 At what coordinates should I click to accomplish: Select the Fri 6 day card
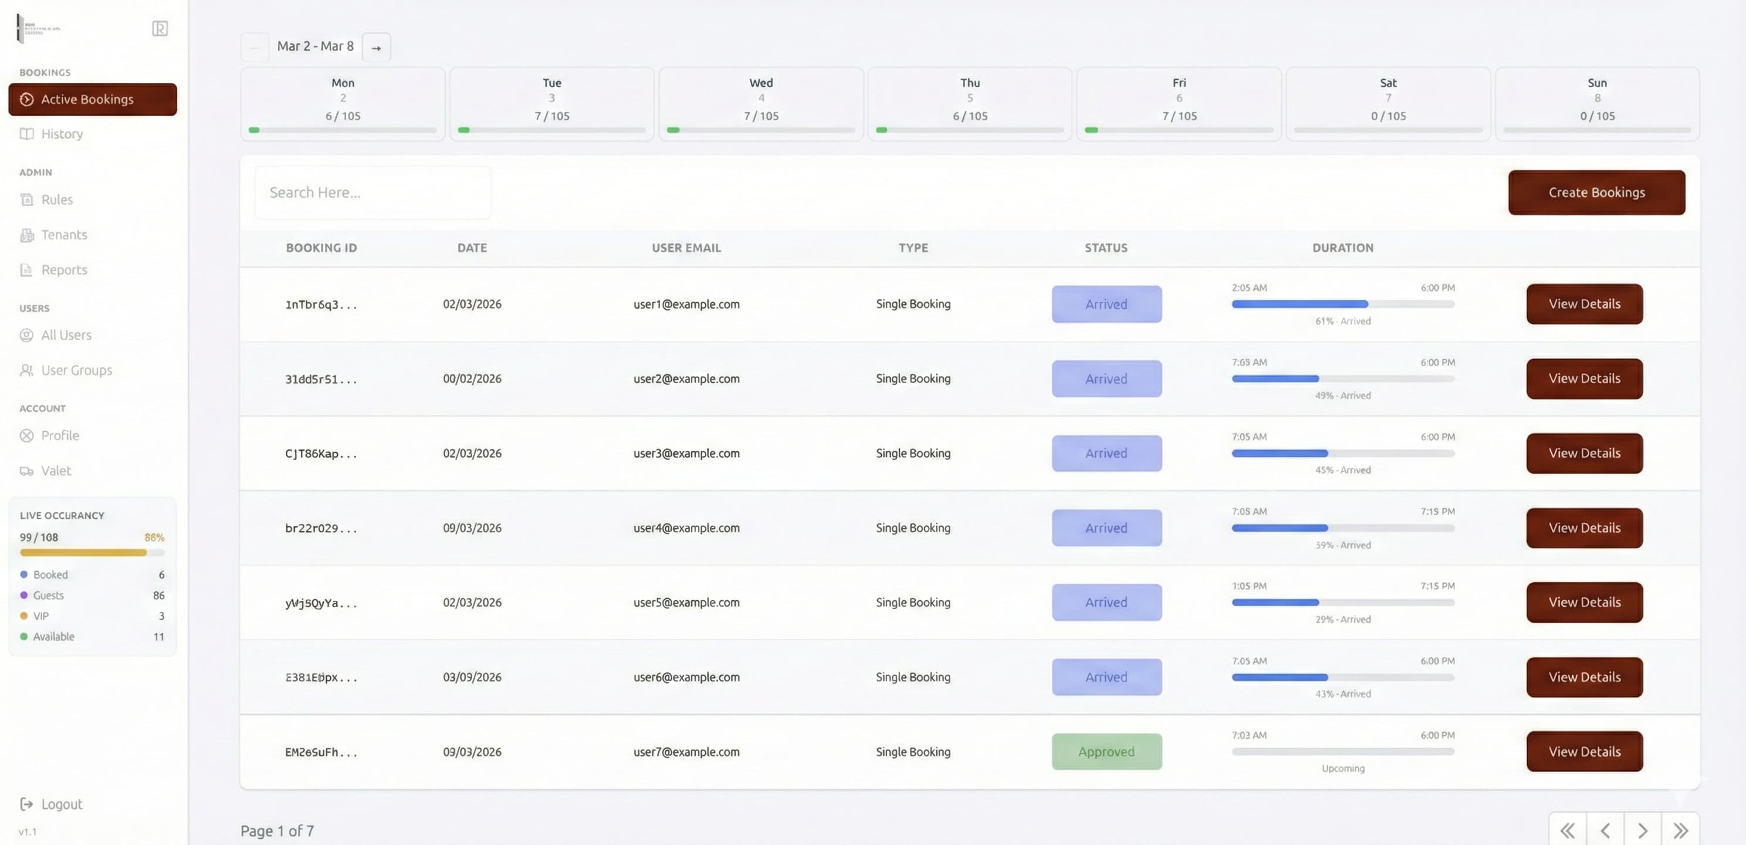coord(1179,103)
